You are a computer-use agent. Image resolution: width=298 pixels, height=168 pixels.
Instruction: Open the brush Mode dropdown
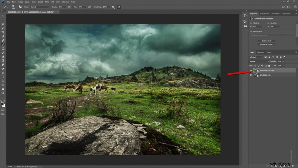(39, 7)
